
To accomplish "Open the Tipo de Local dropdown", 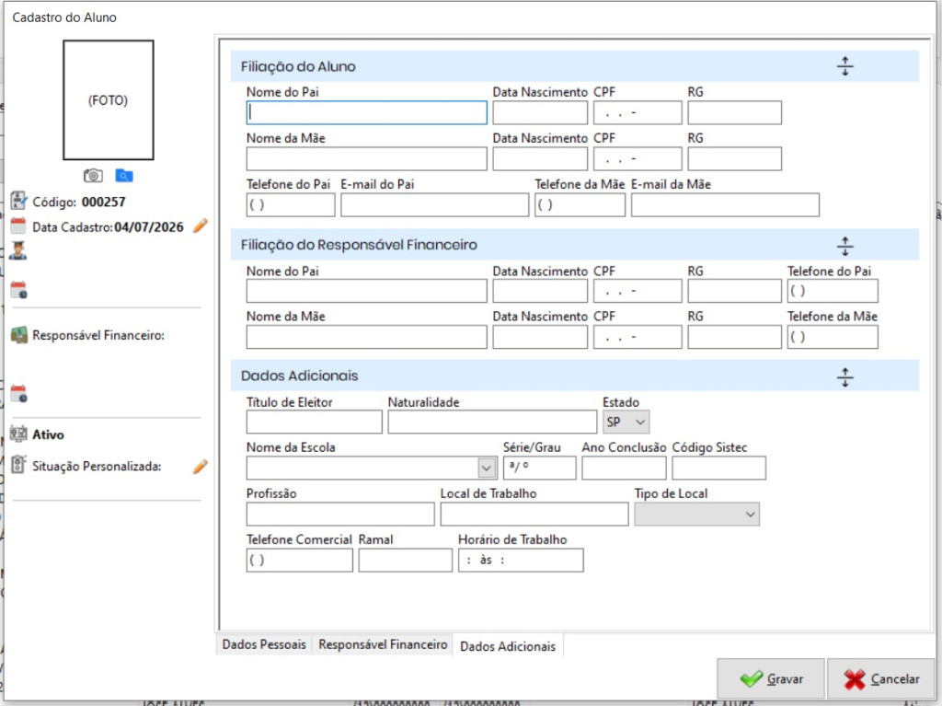I will tap(697, 515).
